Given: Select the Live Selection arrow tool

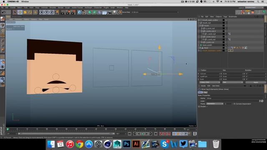Looking at the screenshot, I should tap(15, 12).
